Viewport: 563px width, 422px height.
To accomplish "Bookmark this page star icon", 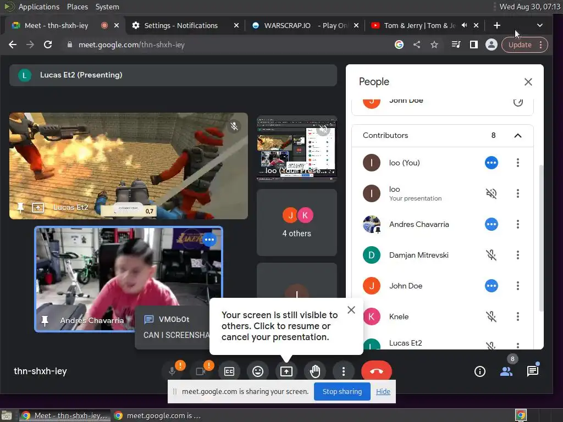I will (434, 45).
